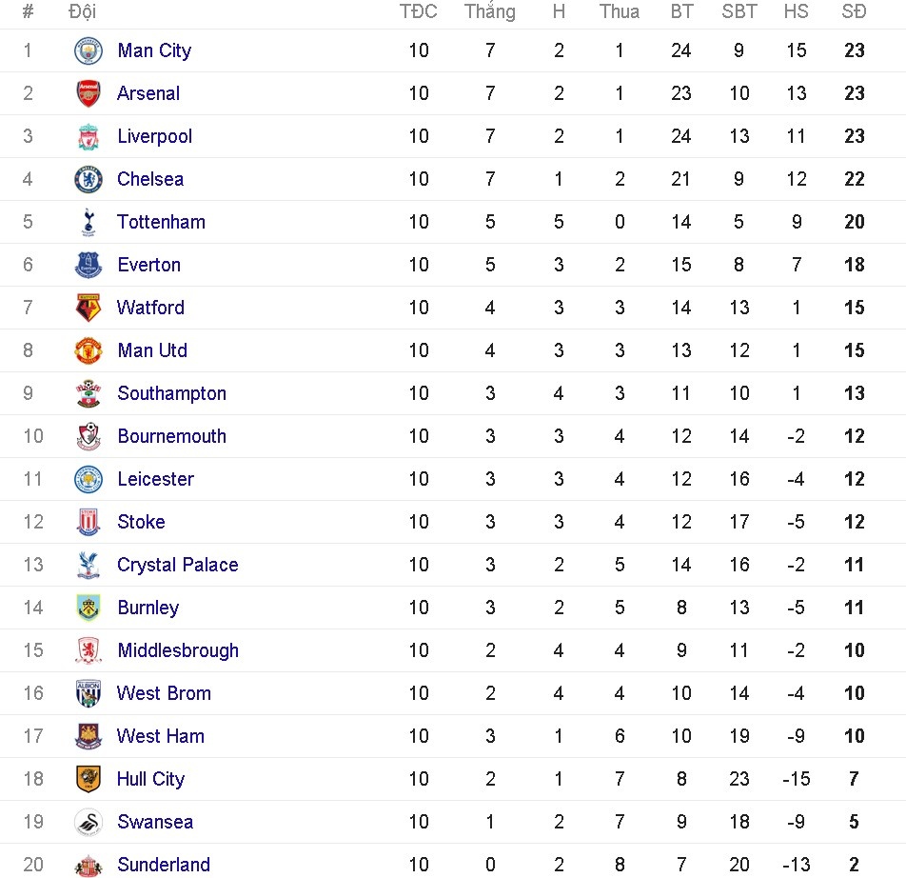Click the Arsenal club crest icon

click(89, 93)
